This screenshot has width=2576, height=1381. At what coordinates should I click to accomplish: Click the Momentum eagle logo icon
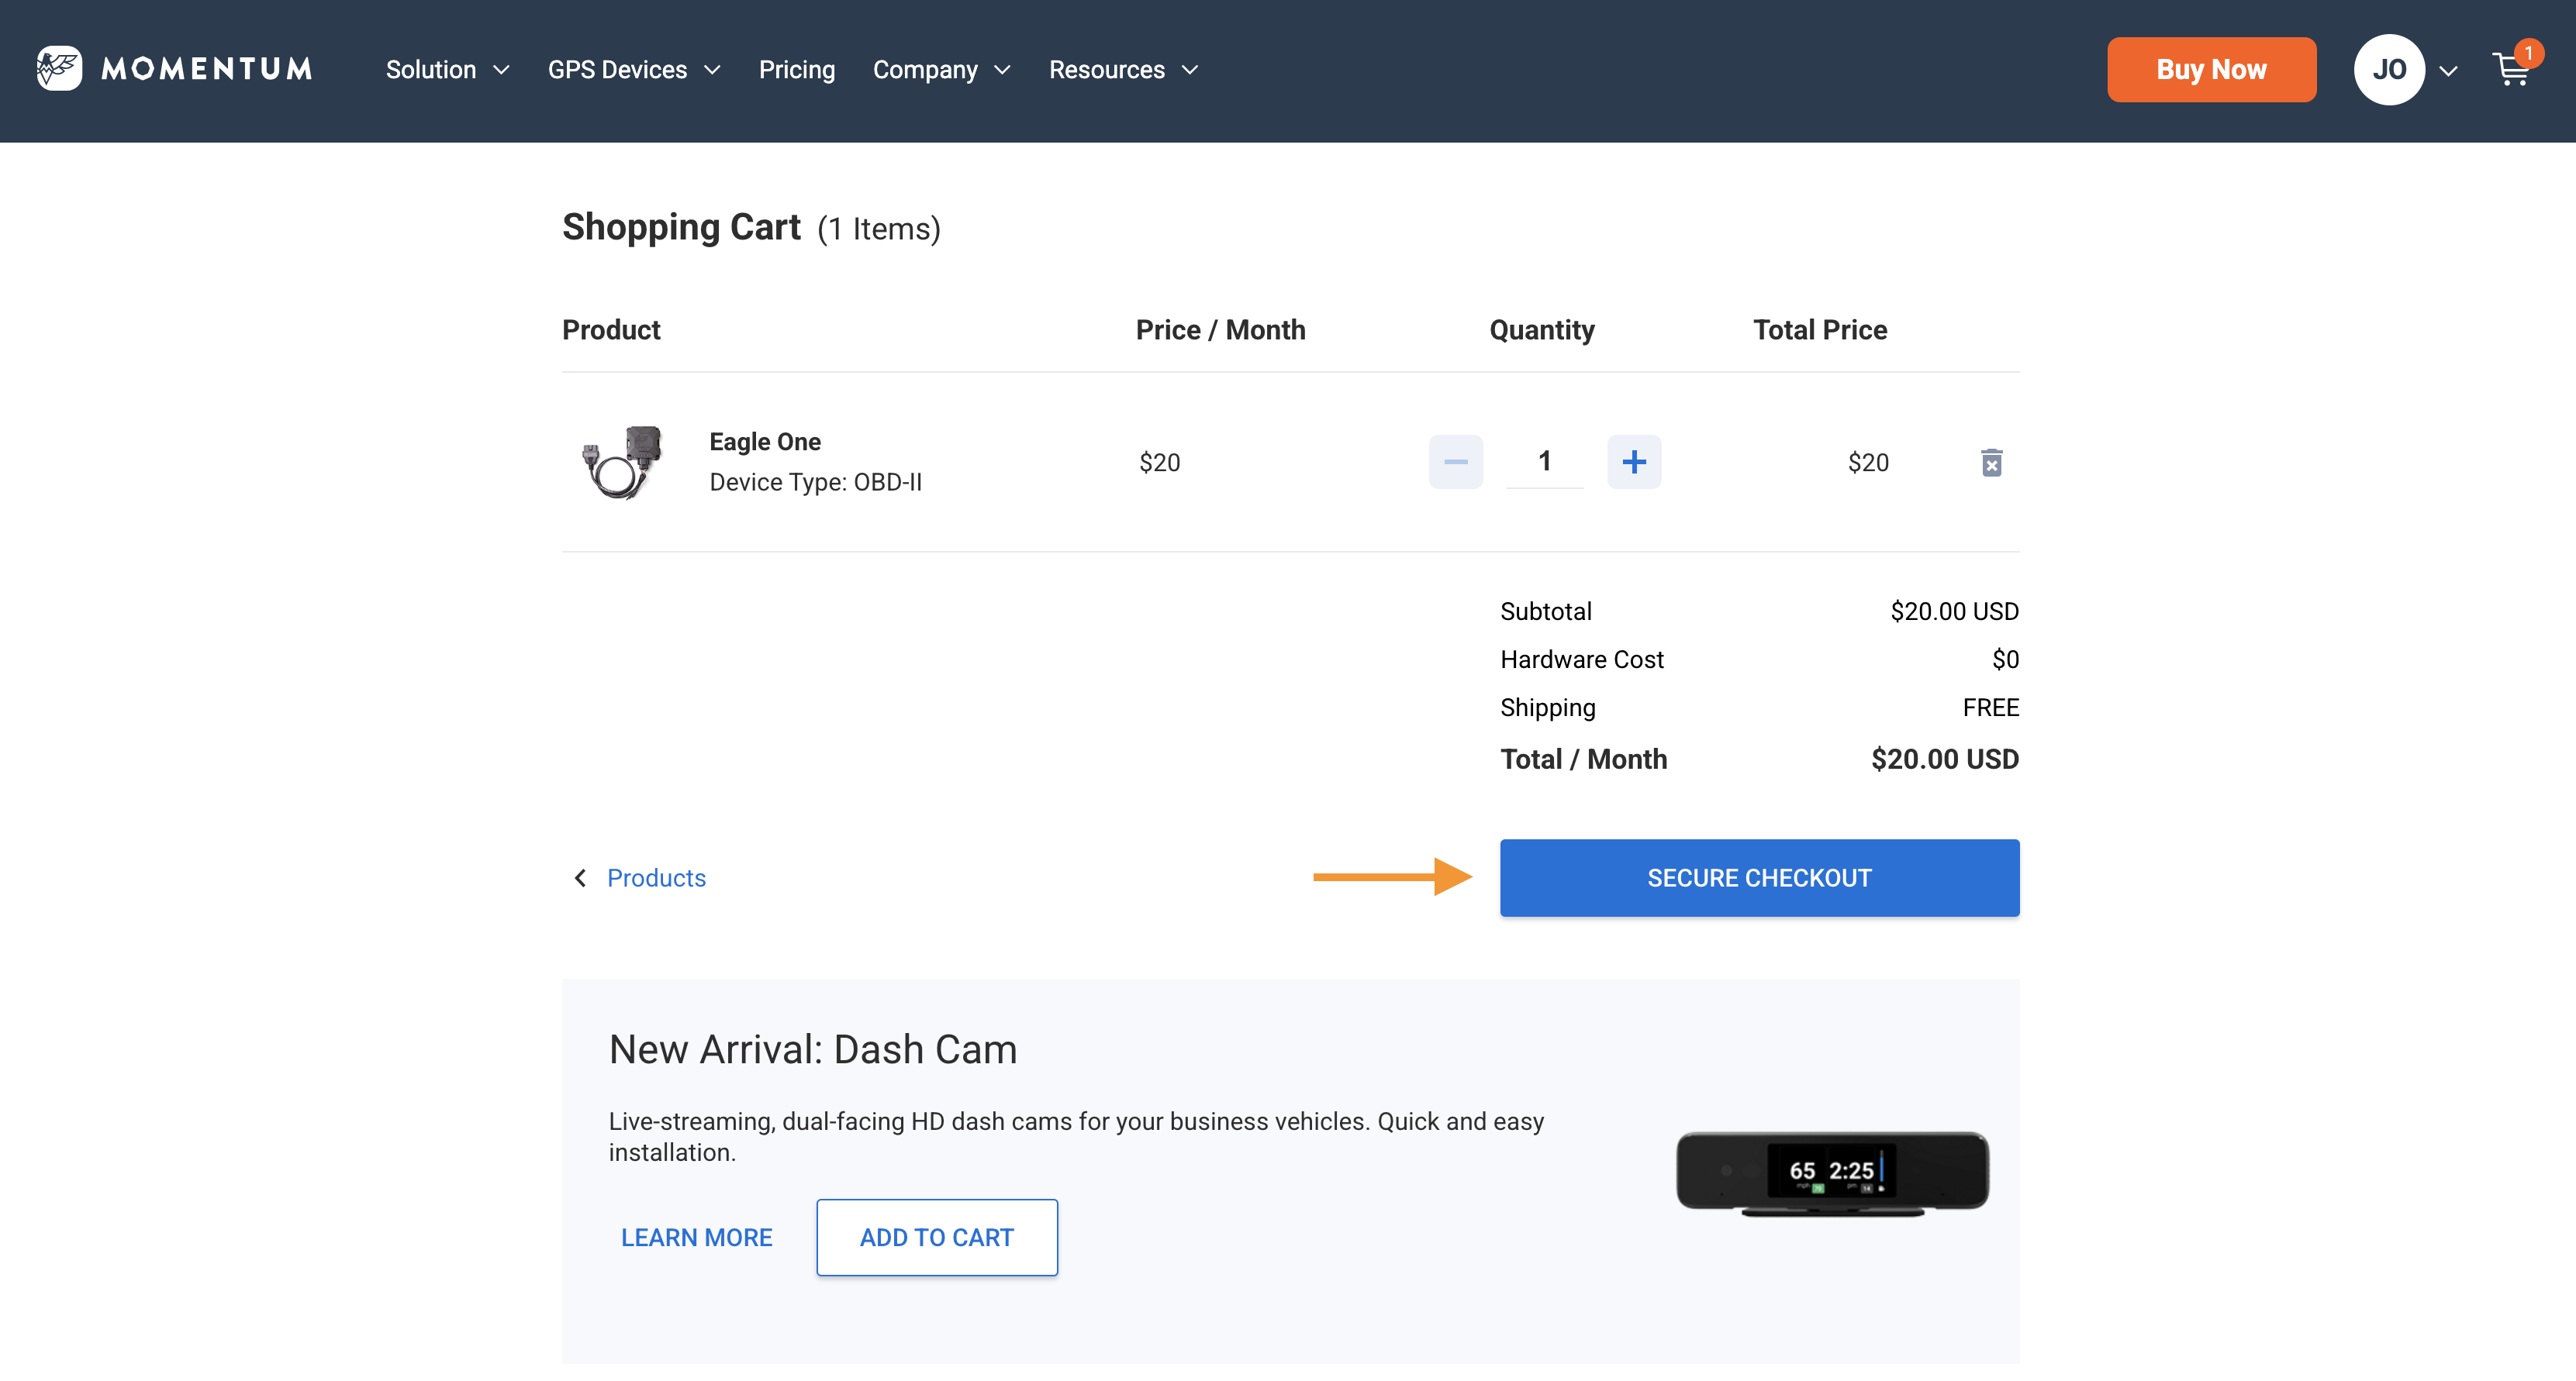(59, 69)
